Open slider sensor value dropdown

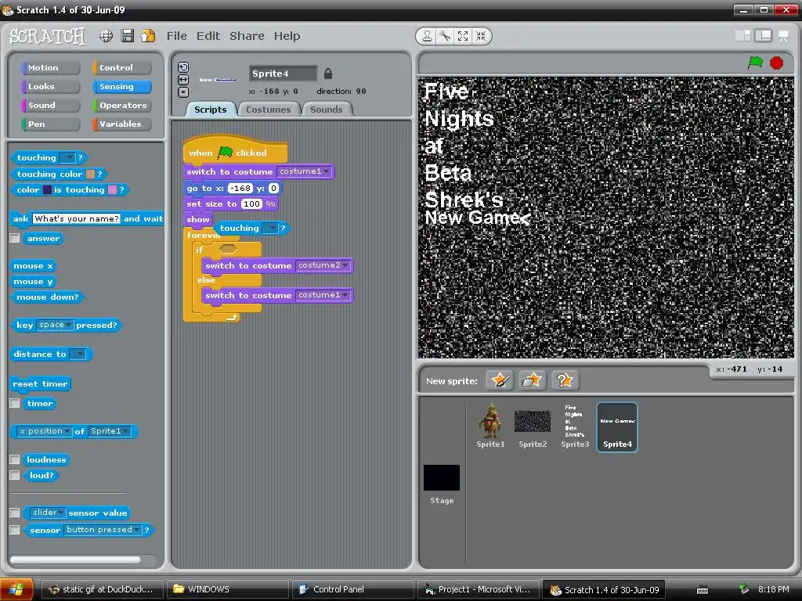pyautogui.click(x=47, y=513)
